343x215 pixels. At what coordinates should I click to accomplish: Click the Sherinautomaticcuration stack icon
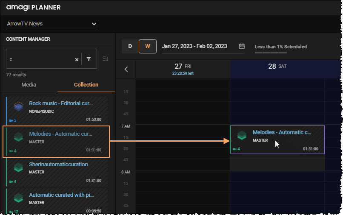[18, 168]
